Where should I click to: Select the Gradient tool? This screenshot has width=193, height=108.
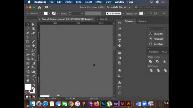(x=33, y=63)
